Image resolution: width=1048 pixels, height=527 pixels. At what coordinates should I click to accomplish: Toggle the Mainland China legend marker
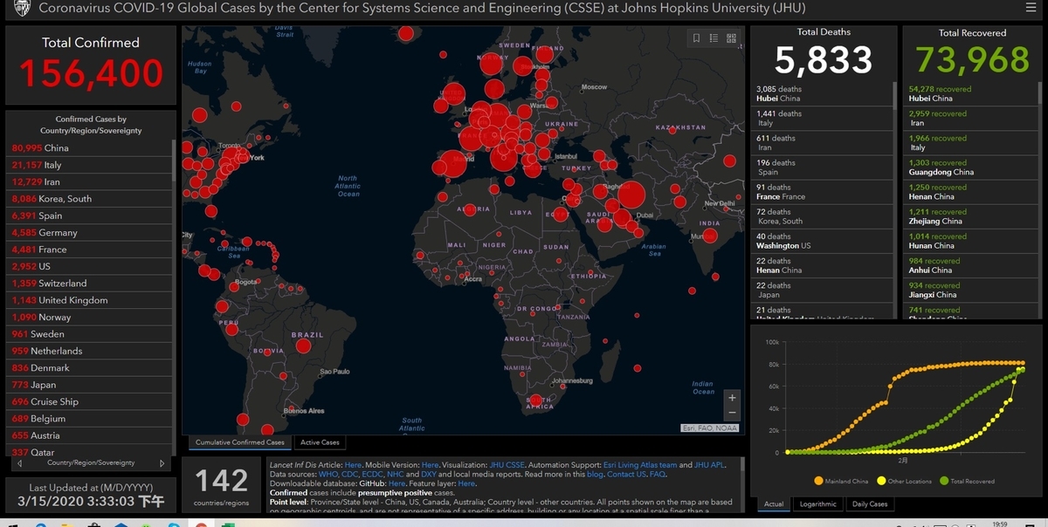[x=818, y=481]
